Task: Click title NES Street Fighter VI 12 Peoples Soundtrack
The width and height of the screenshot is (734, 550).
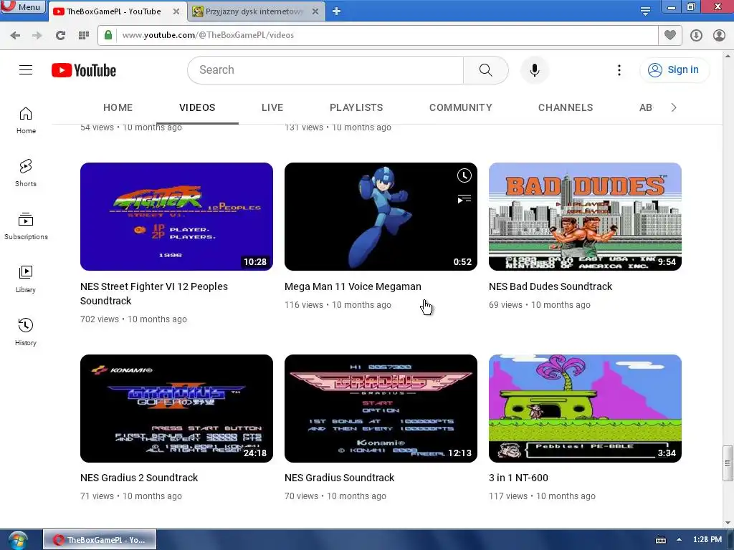Action: pos(154,294)
